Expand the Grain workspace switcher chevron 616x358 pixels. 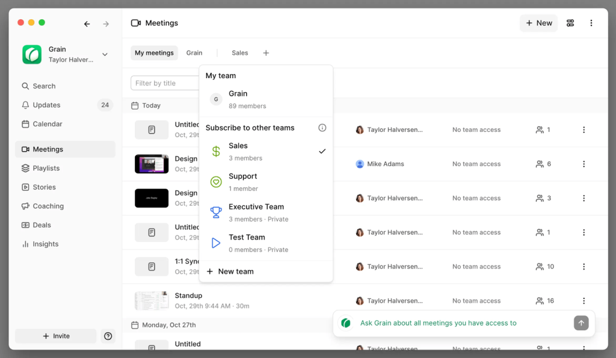click(105, 54)
